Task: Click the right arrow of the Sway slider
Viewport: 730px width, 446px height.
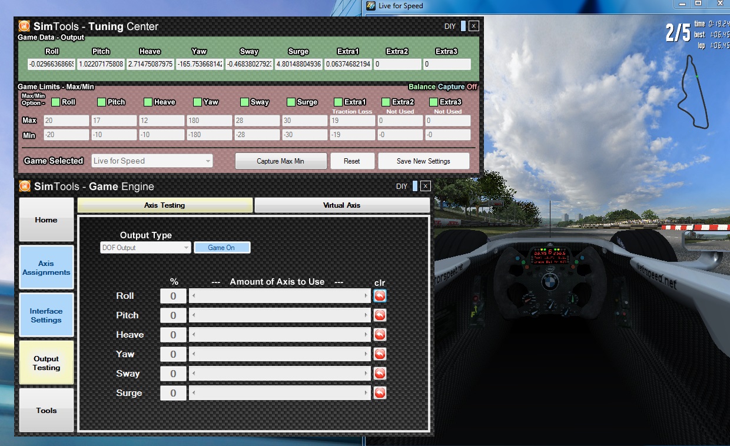Action: pos(367,374)
